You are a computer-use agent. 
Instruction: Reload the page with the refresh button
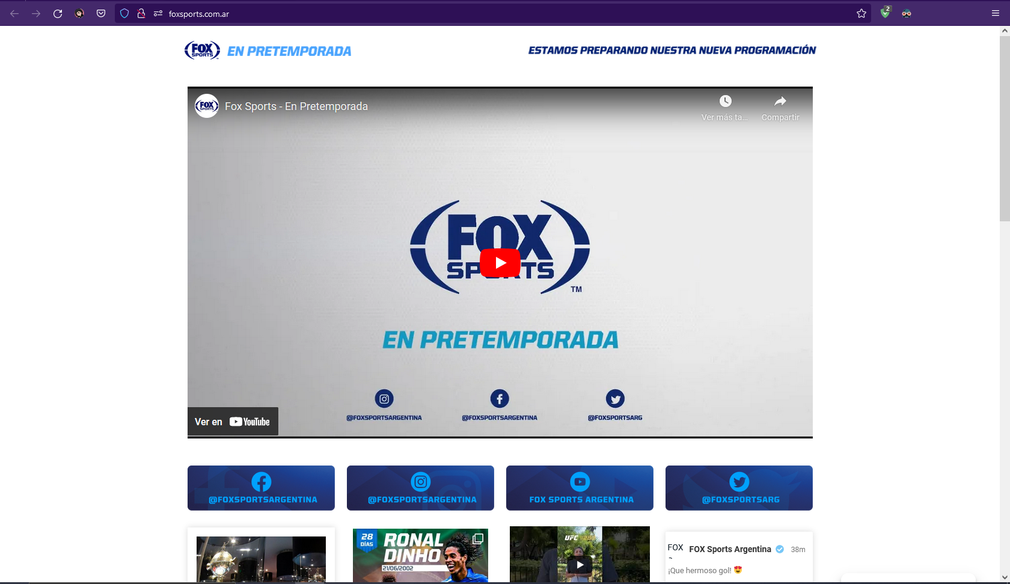tap(58, 13)
